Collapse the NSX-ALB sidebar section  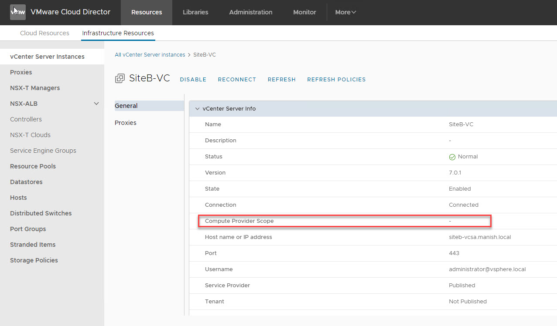(96, 104)
